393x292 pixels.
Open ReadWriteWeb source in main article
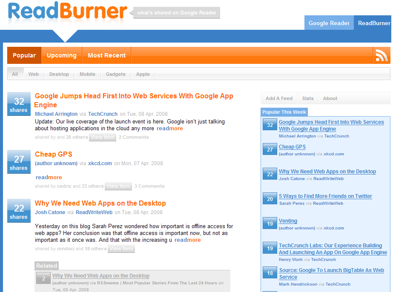coord(94,212)
